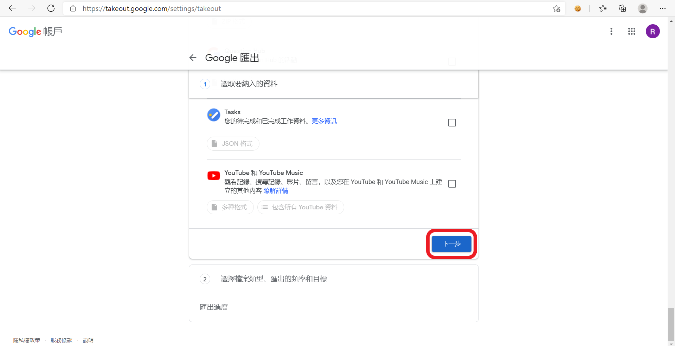Screen dimensions: 675x346
Task: Open the browser settings and more menu
Action: (663, 8)
